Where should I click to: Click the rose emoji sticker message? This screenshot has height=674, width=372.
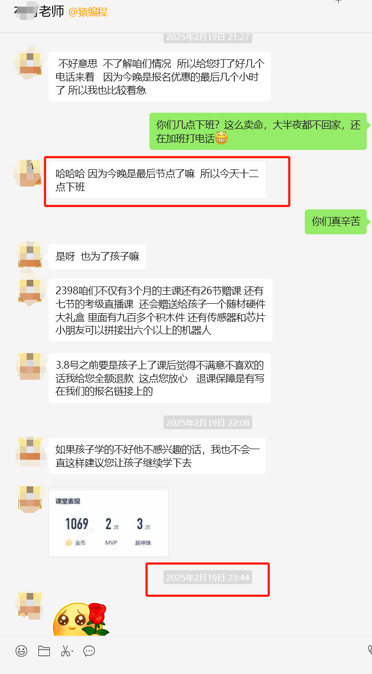click(81, 619)
